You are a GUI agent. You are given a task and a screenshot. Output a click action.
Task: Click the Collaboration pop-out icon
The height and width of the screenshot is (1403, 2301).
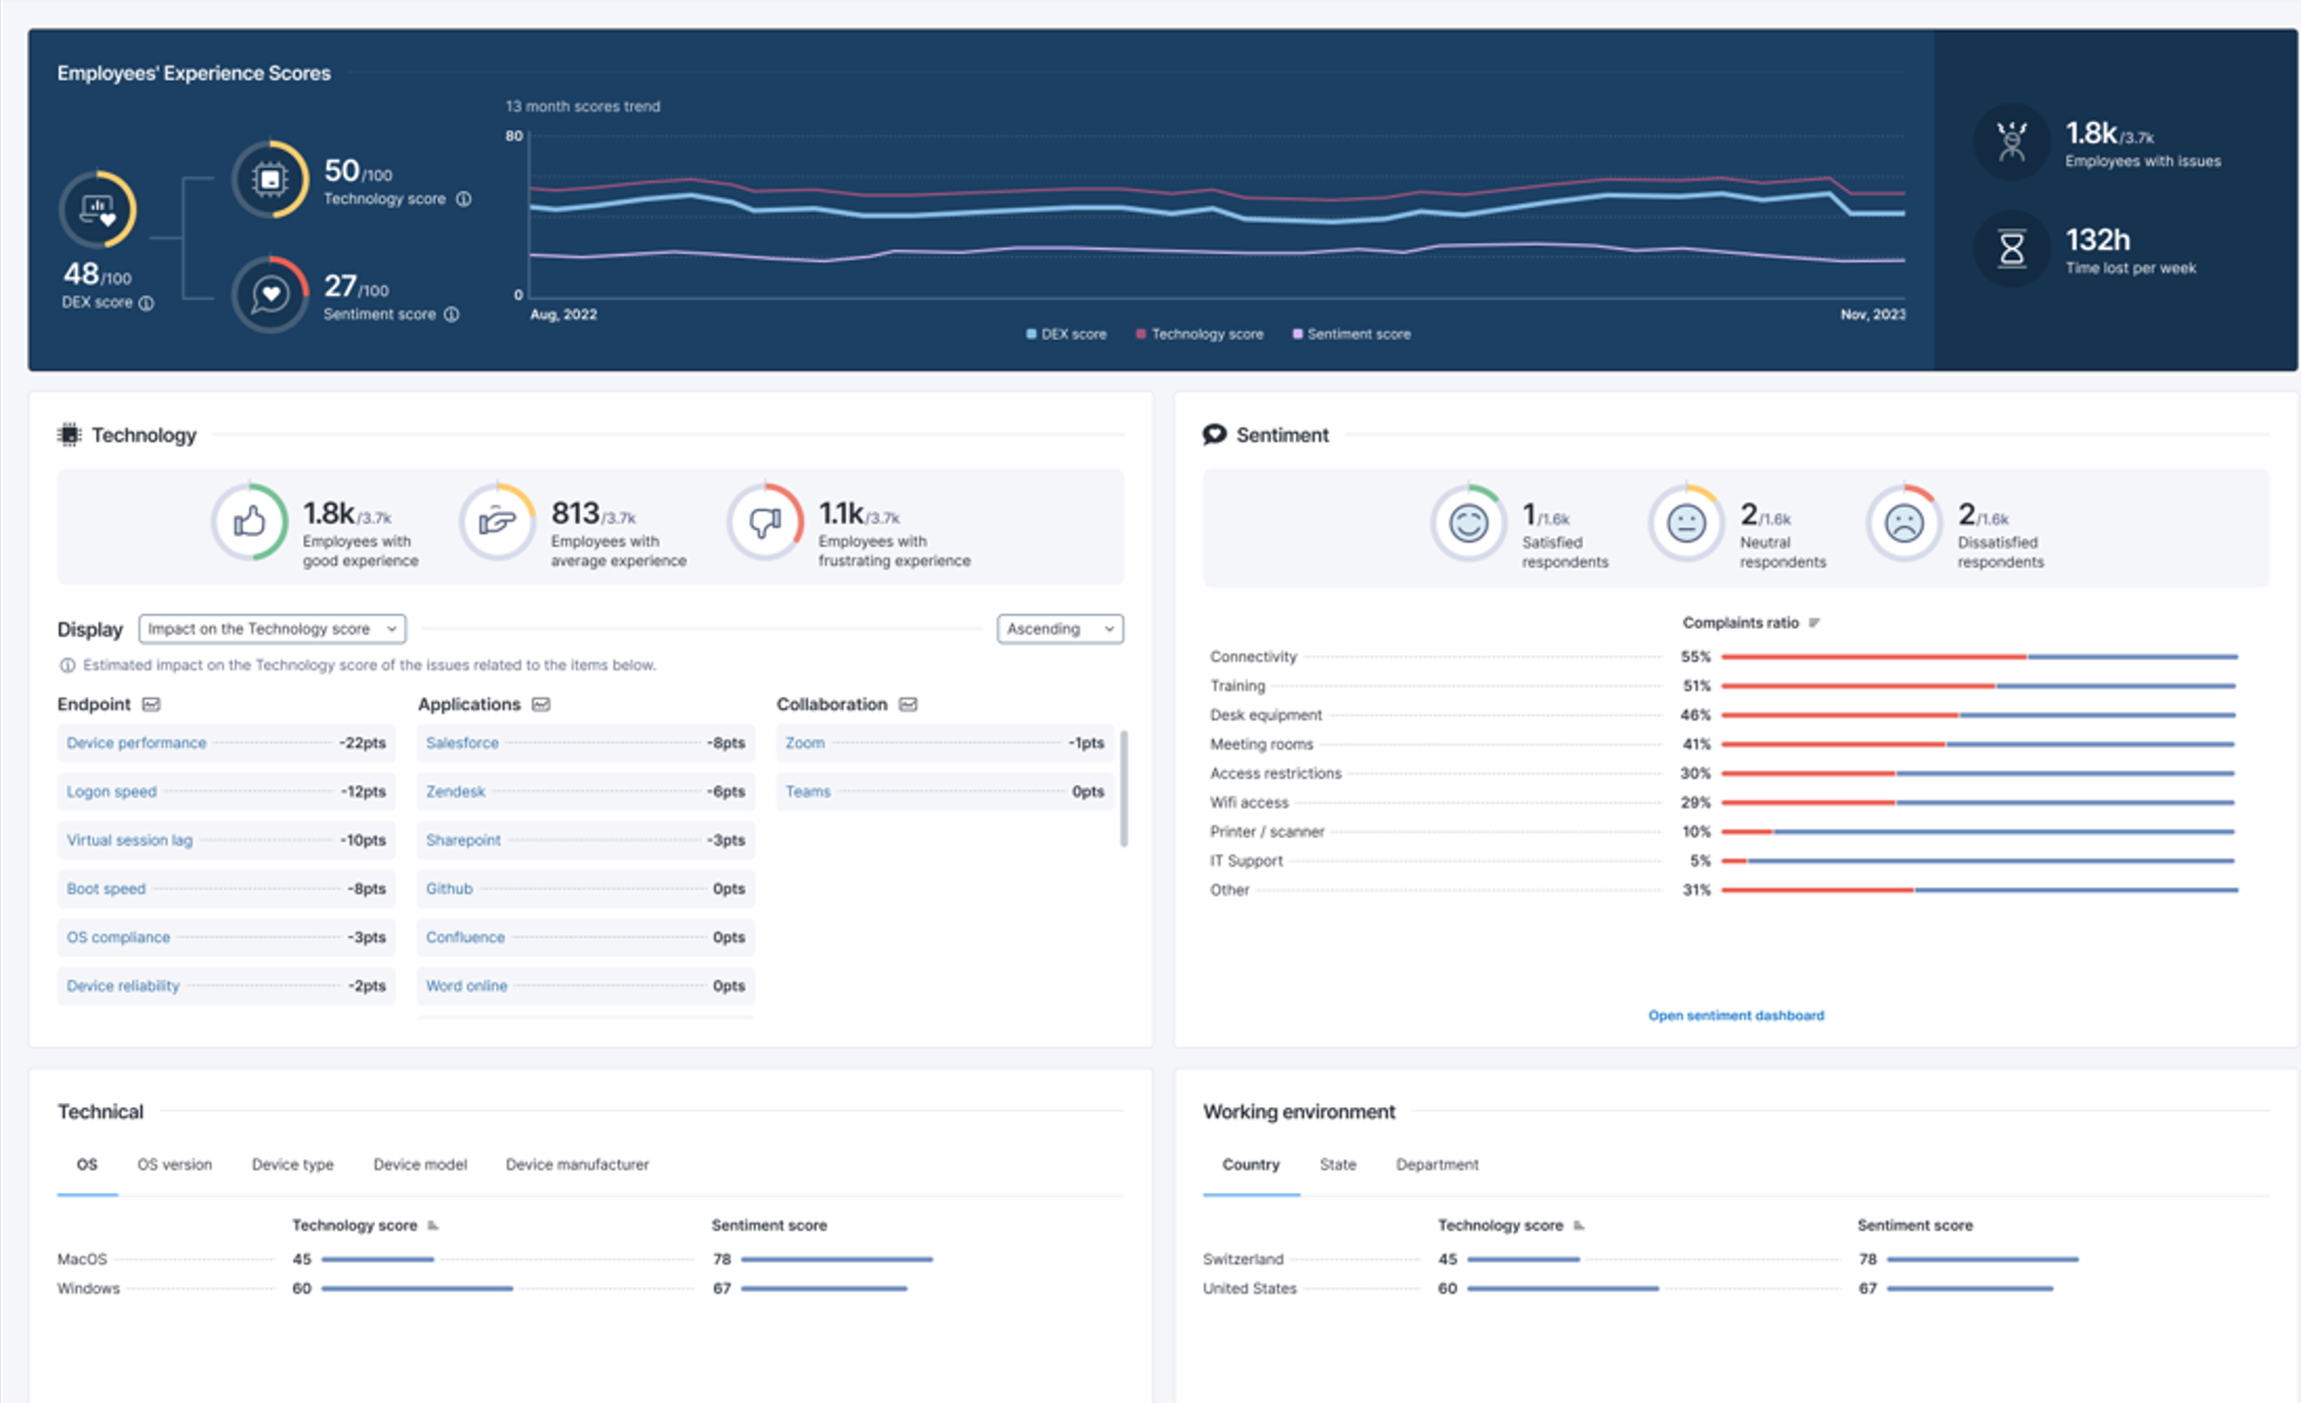907,704
